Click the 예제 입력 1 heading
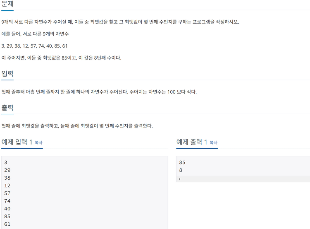310x229 pixels. coord(17,142)
